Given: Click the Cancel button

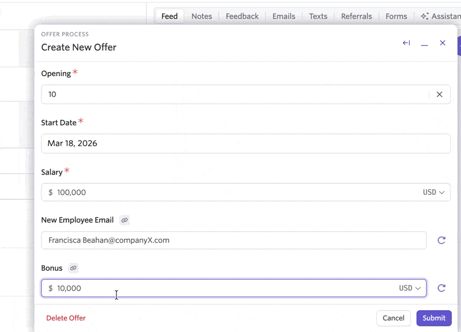Looking at the screenshot, I should 393,318.
